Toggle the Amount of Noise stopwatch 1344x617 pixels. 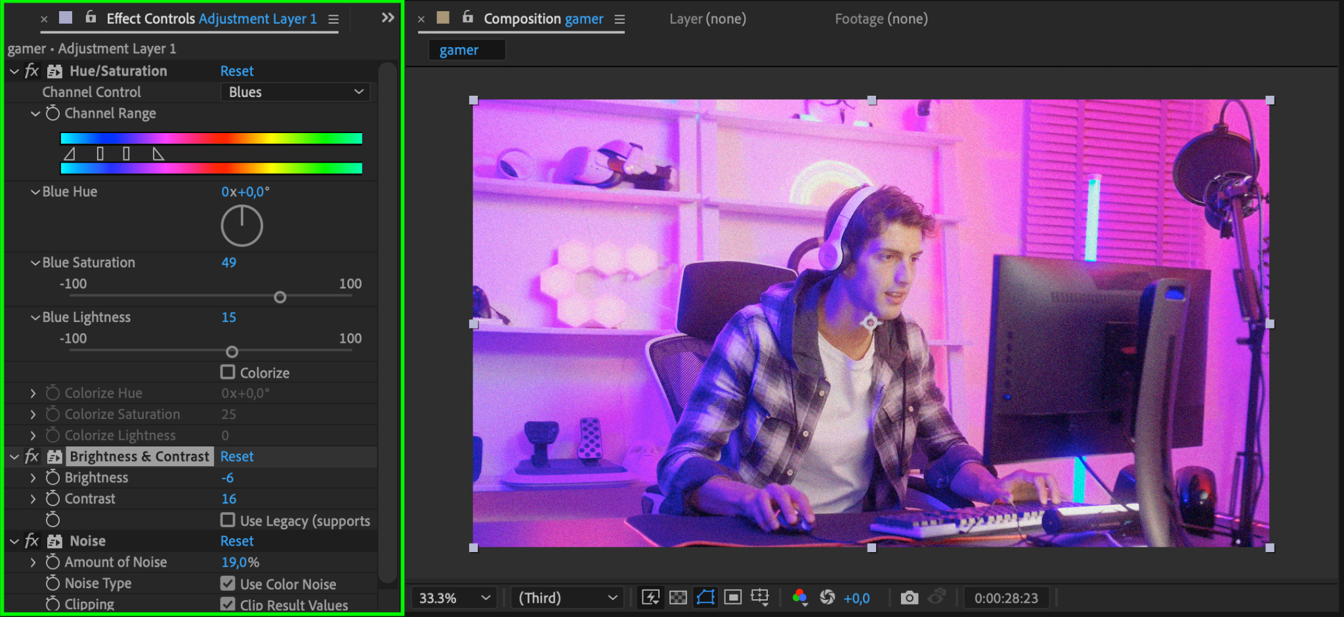click(52, 562)
